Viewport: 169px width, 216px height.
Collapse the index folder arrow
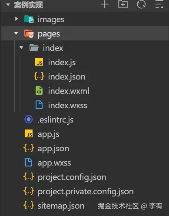[x=21, y=47]
